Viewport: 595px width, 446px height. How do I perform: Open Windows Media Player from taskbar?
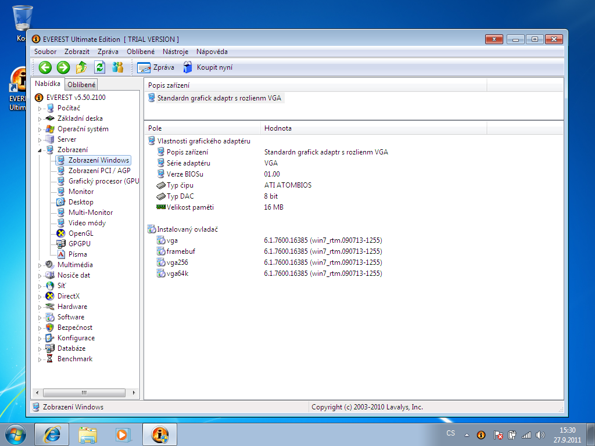(x=122, y=434)
